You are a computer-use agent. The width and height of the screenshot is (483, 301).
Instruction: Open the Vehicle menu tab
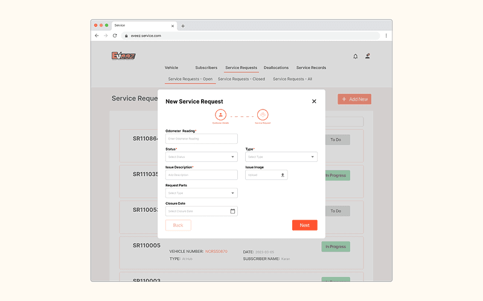171,67
